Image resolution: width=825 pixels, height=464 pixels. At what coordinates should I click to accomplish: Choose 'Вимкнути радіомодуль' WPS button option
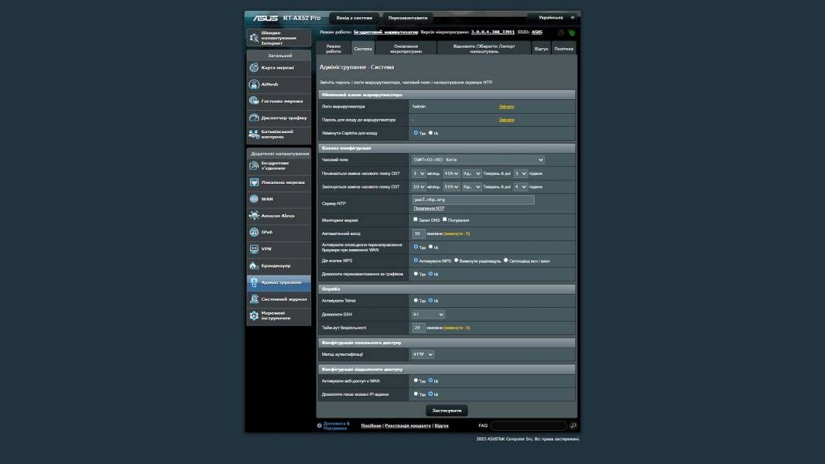[x=457, y=261]
